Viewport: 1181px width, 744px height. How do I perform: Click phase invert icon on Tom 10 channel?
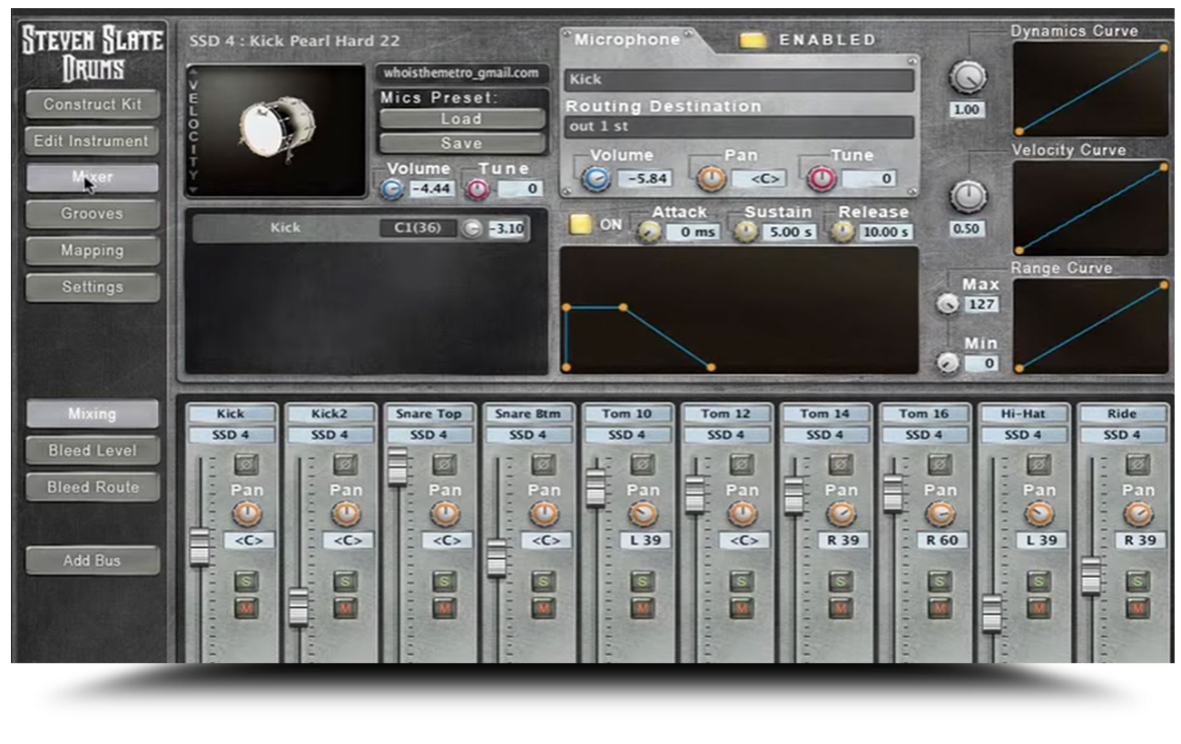click(642, 465)
